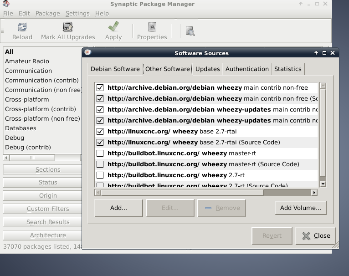Image resolution: width=349 pixels, height=276 pixels.
Task: Select the Other Software tab
Action: pos(168,69)
